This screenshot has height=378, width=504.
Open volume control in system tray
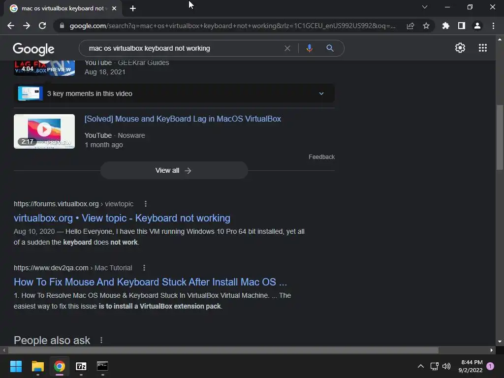pos(446,366)
